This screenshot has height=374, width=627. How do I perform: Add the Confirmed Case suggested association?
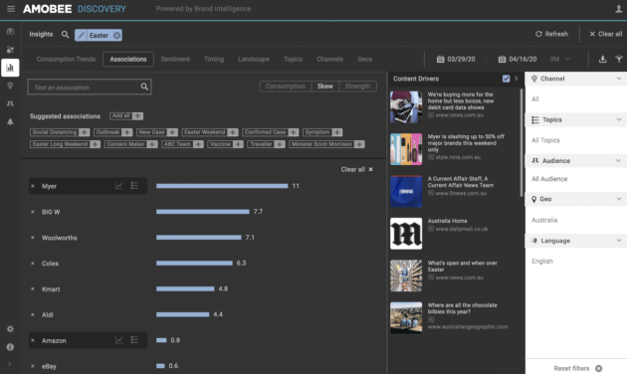294,132
